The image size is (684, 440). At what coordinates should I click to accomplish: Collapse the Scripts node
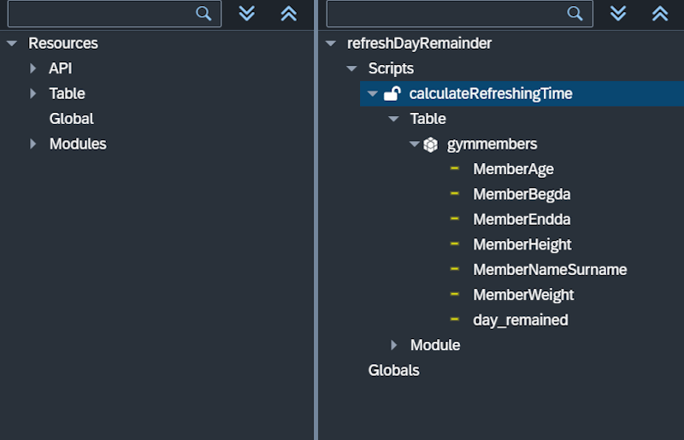coord(351,68)
